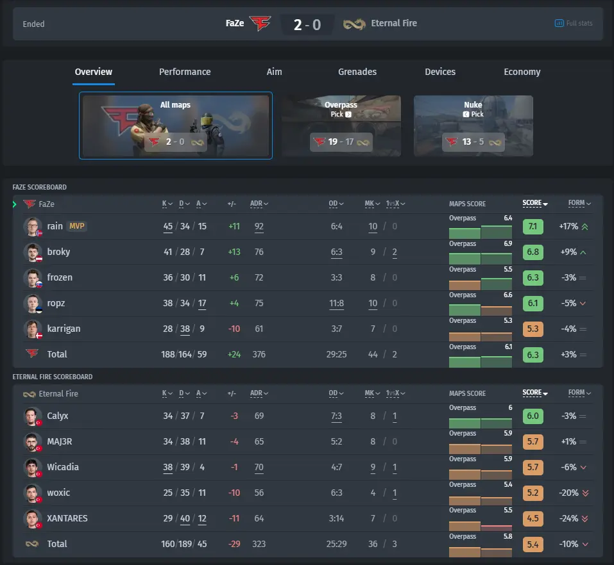This screenshot has height=565, width=614.
Task: Sort FaZe scoreboard by FORM
Action: point(579,203)
